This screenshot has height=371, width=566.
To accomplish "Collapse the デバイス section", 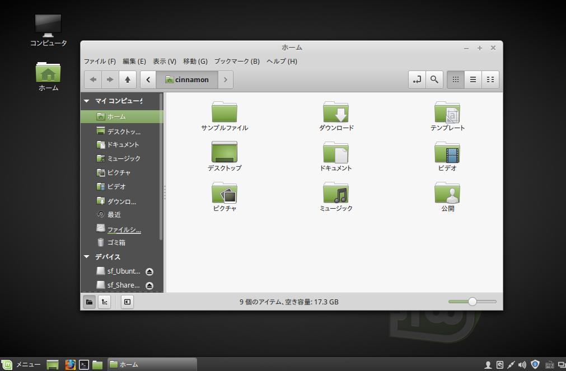I will coord(86,256).
